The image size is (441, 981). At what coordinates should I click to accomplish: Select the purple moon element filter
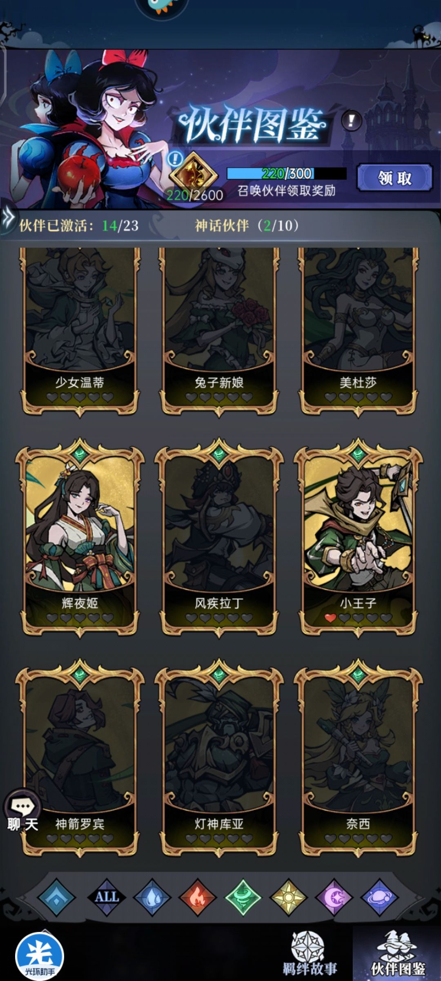click(334, 897)
